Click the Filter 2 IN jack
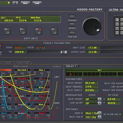This screenshot has height=123, width=123. tap(35, 83)
